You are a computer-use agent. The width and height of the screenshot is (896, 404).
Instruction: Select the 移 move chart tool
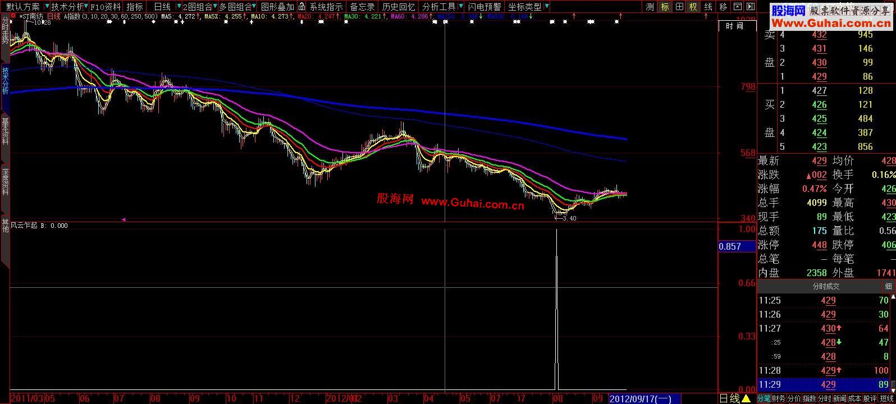(x=723, y=7)
